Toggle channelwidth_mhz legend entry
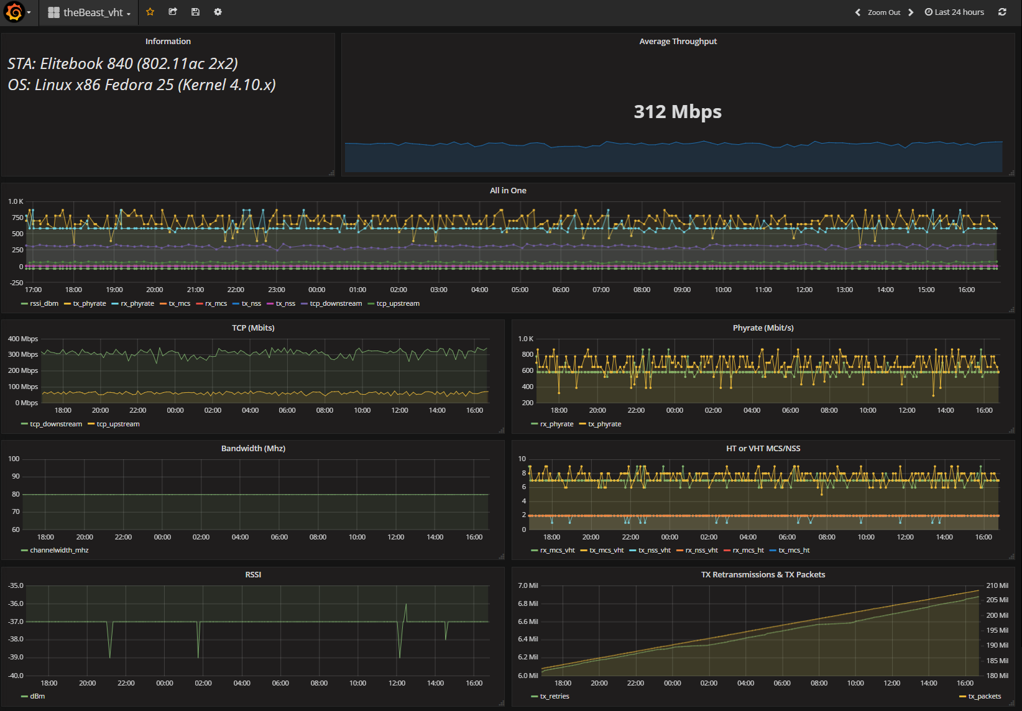Viewport: 1022px width, 711px height. click(59, 550)
